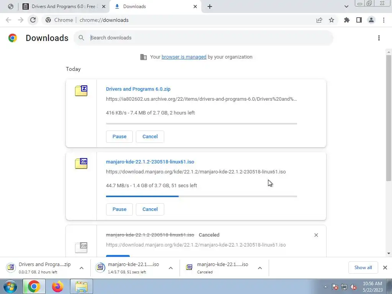Viewport: 392px width, 294px height.
Task: Open the Windows Start button
Action: (x=10, y=286)
